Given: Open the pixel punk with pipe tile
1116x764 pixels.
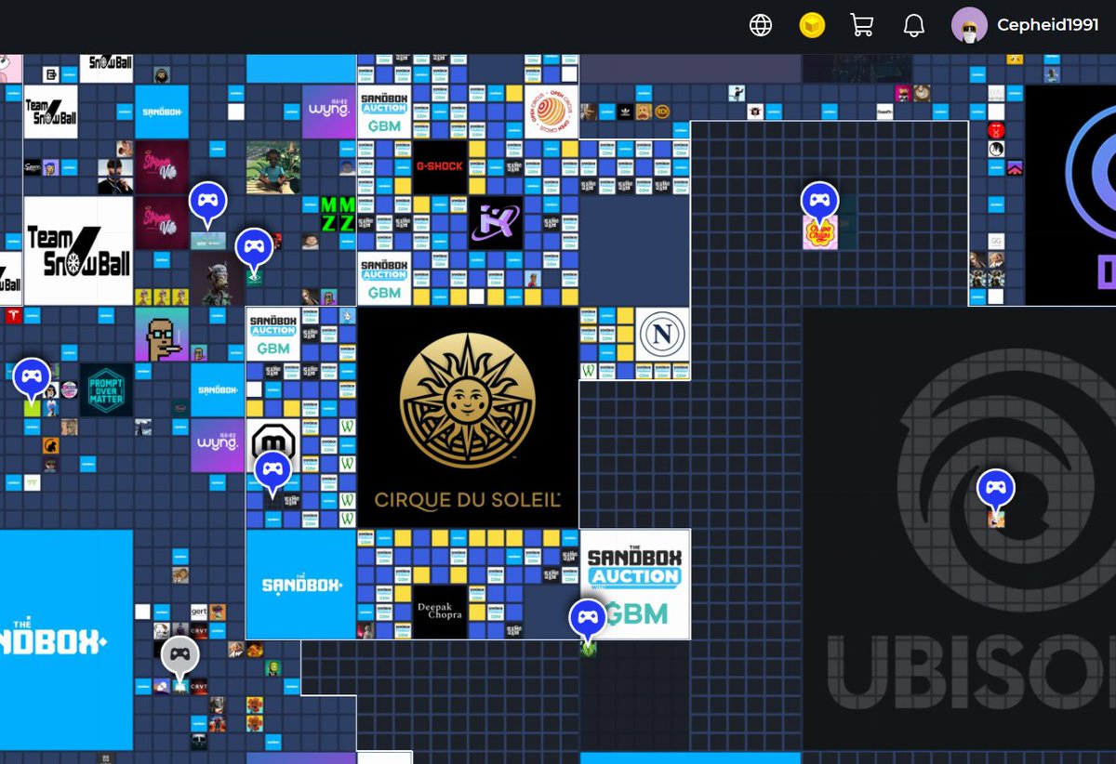Looking at the screenshot, I should 162,335.
